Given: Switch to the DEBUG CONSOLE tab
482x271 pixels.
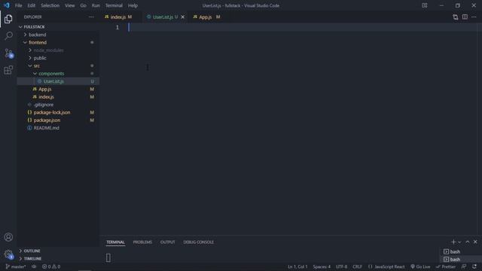Looking at the screenshot, I should coord(198,242).
